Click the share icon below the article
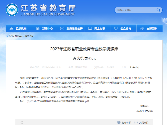This screenshot has width=167, height=125. pos(21,122)
